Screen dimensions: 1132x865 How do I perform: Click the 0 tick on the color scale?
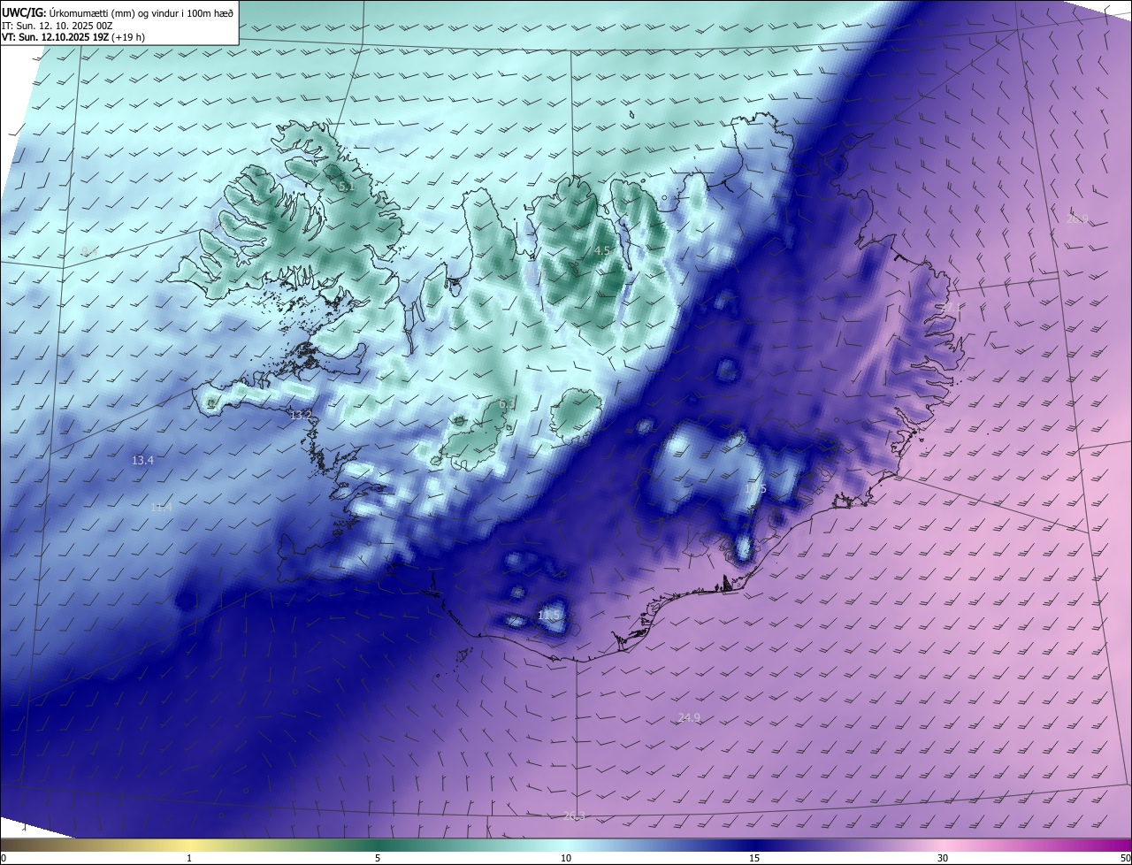point(4,859)
